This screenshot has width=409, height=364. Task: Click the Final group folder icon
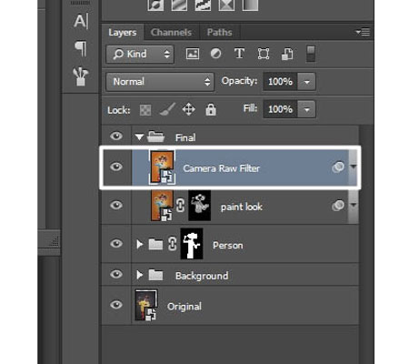155,136
